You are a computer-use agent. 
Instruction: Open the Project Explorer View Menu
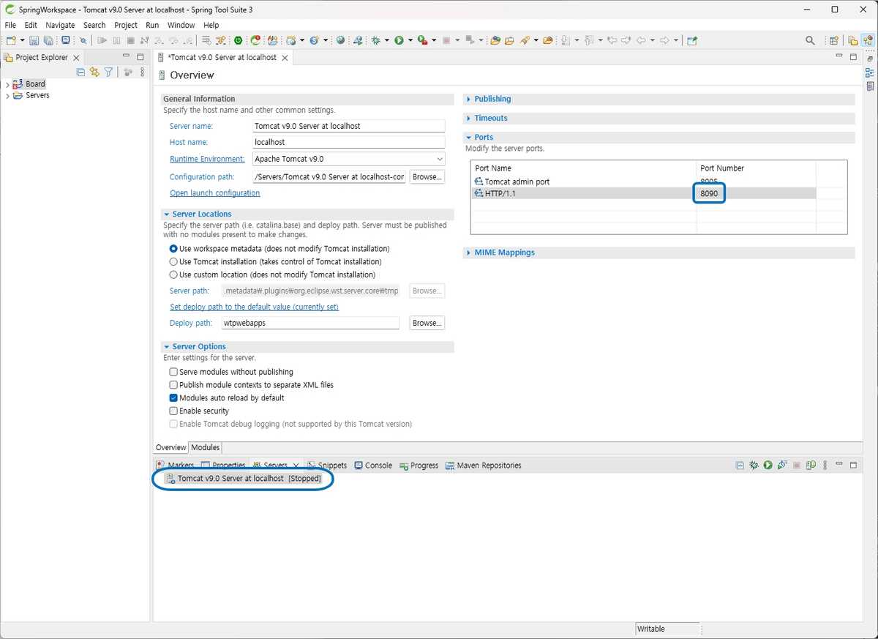pos(142,72)
